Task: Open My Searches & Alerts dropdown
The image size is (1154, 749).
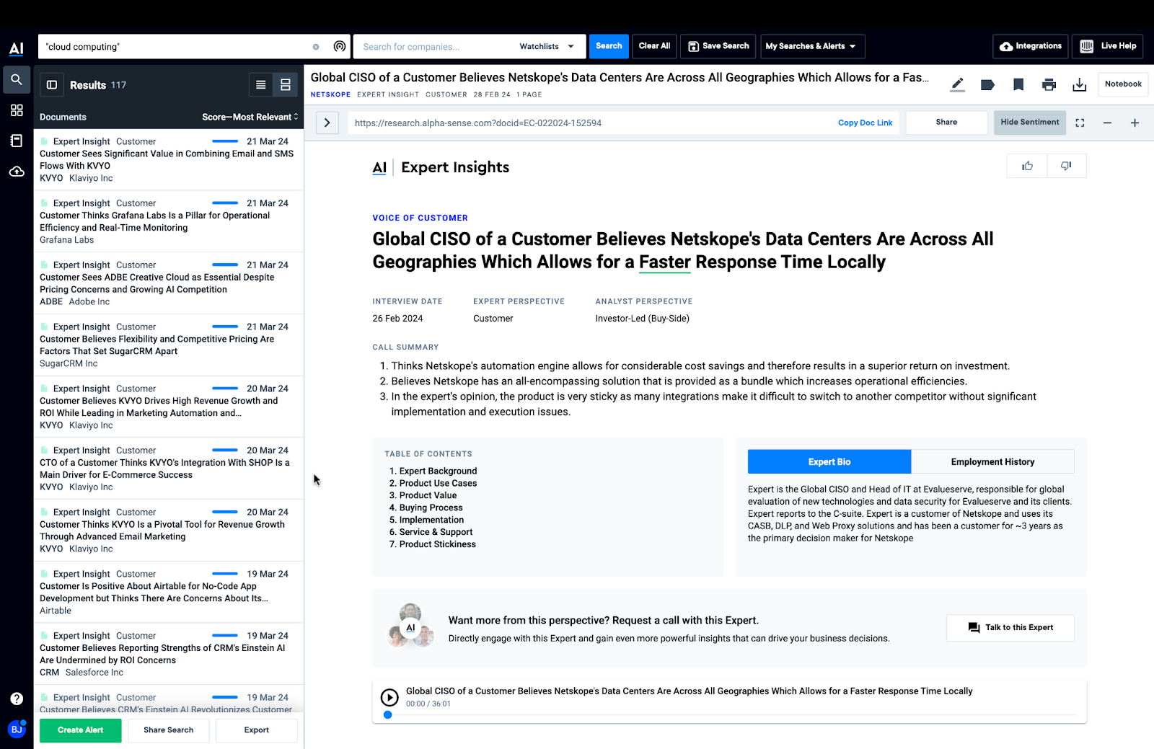Action: 812,47
